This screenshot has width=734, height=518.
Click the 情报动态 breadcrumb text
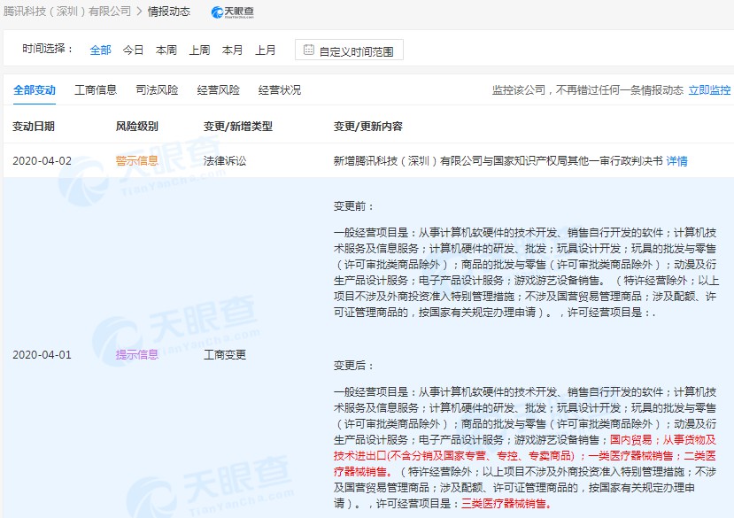pyautogui.click(x=169, y=12)
